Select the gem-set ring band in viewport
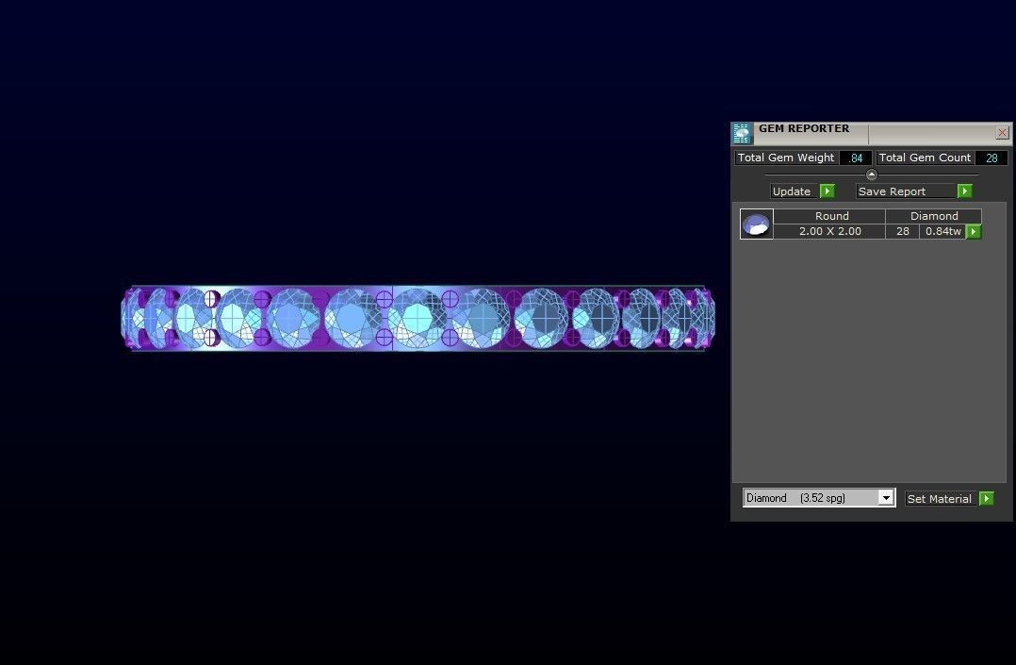Viewport: 1016px width, 665px height. pyautogui.click(x=418, y=319)
